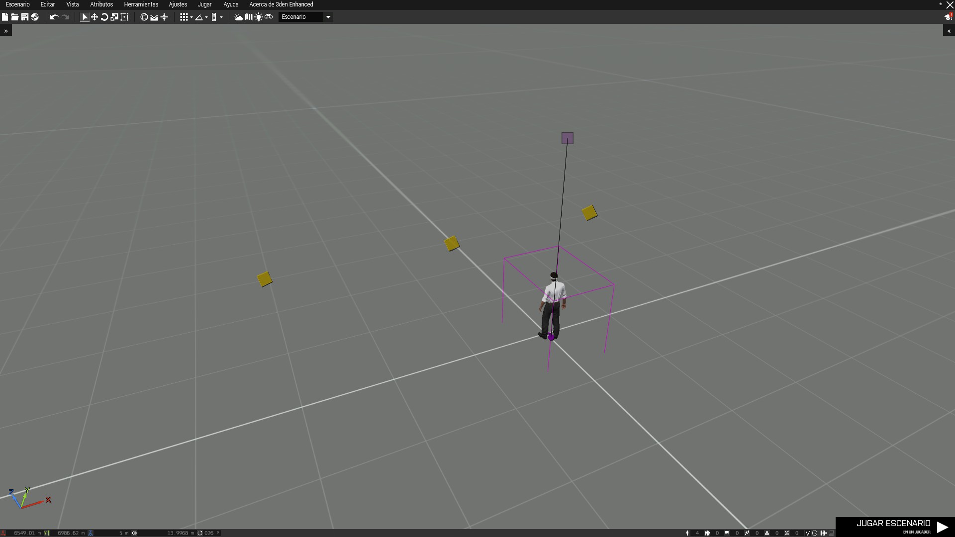The width and height of the screenshot is (955, 537).
Task: Toggle surface snapping icon
Action: (154, 17)
